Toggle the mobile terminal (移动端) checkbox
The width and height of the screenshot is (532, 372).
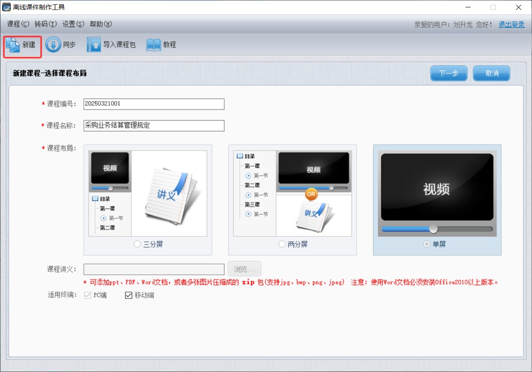point(129,296)
